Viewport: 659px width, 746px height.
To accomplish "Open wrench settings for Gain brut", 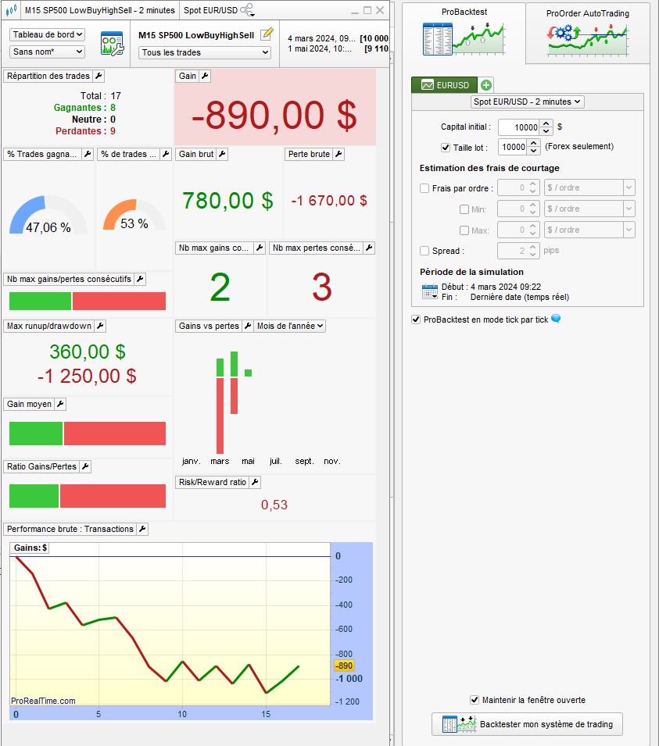I will [222, 154].
